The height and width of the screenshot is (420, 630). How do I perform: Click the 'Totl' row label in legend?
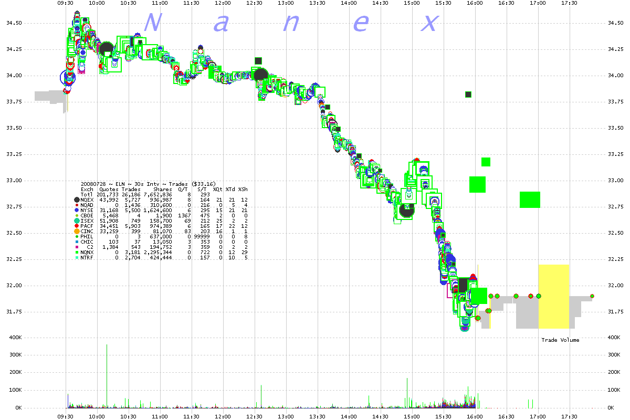pos(87,195)
